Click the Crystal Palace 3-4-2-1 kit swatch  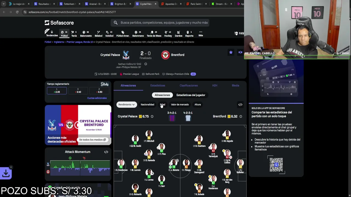pyautogui.click(x=172, y=118)
